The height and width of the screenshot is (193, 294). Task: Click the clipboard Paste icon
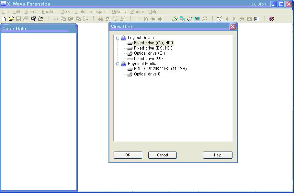point(71,19)
